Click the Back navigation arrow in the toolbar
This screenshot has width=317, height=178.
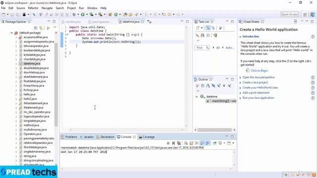coord(169,14)
